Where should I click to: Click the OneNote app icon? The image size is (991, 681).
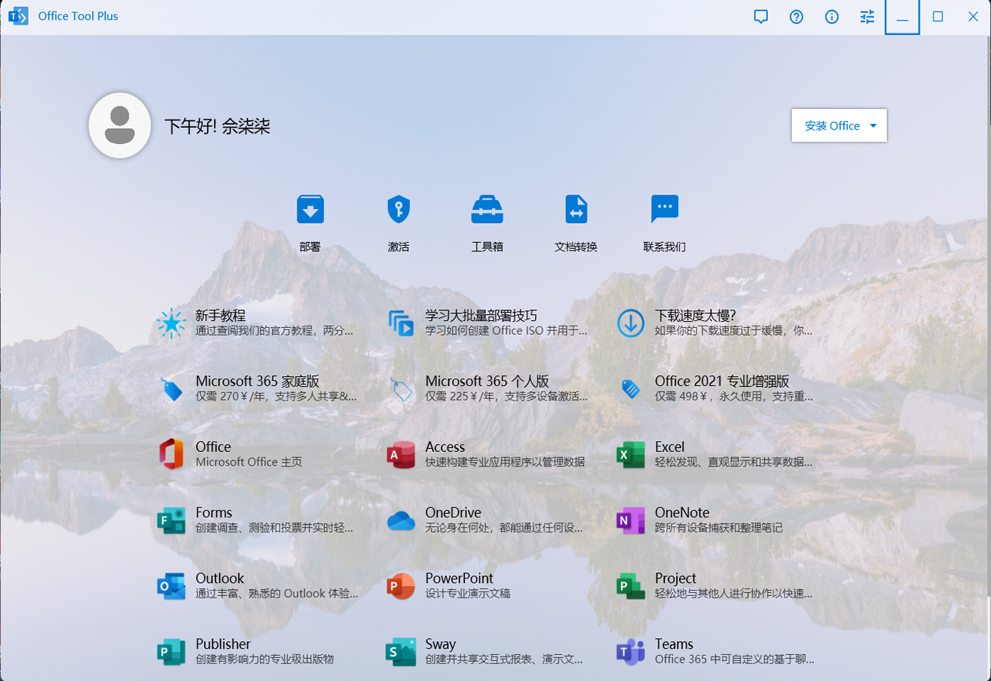coord(631,520)
